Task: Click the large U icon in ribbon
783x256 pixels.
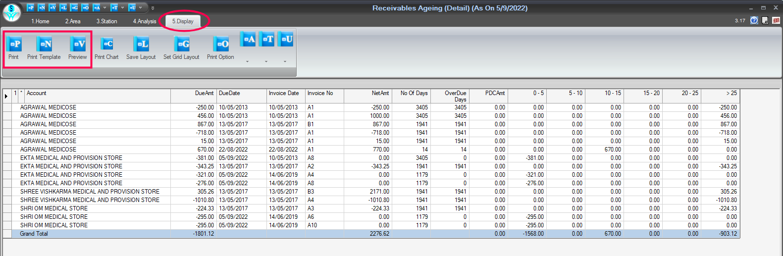Action: point(286,39)
